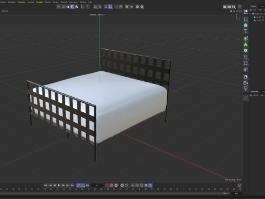
Task: Open the Objects manager hamburger menu
Action: pyautogui.click(x=251, y=10)
